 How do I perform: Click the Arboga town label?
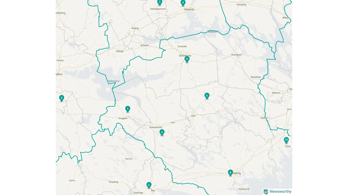120,51
